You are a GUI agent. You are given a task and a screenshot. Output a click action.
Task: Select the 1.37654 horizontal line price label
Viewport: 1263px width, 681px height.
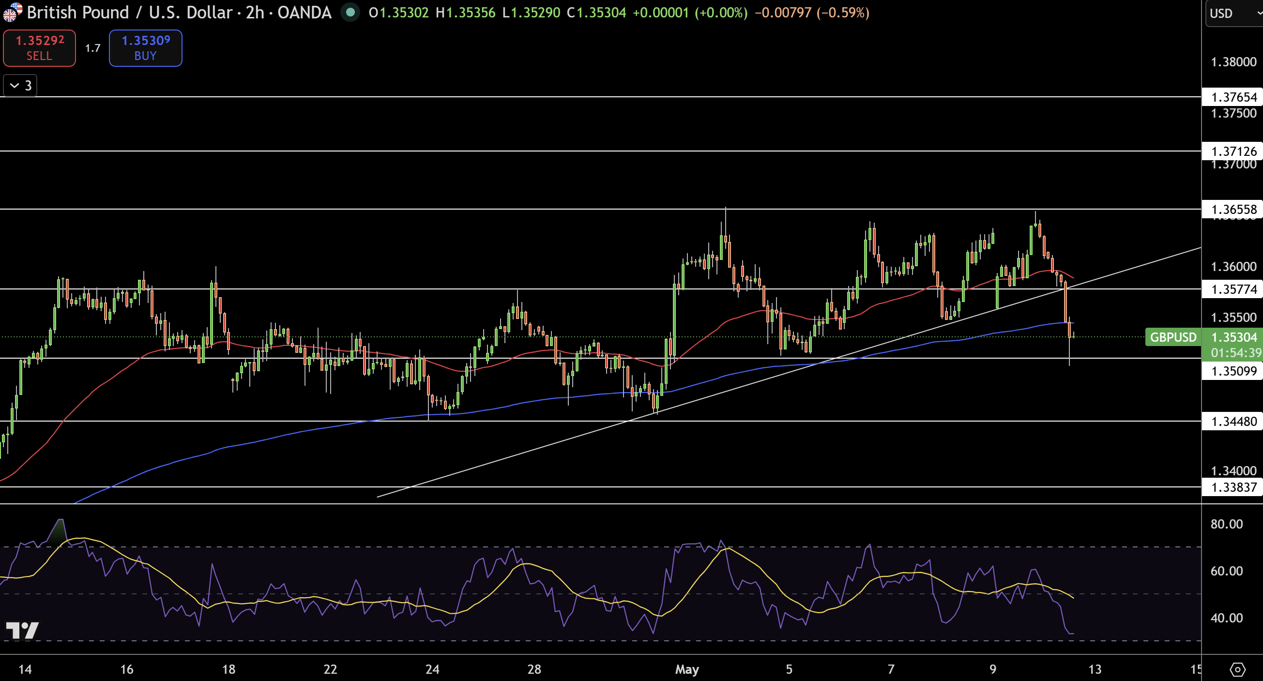pyautogui.click(x=1233, y=97)
